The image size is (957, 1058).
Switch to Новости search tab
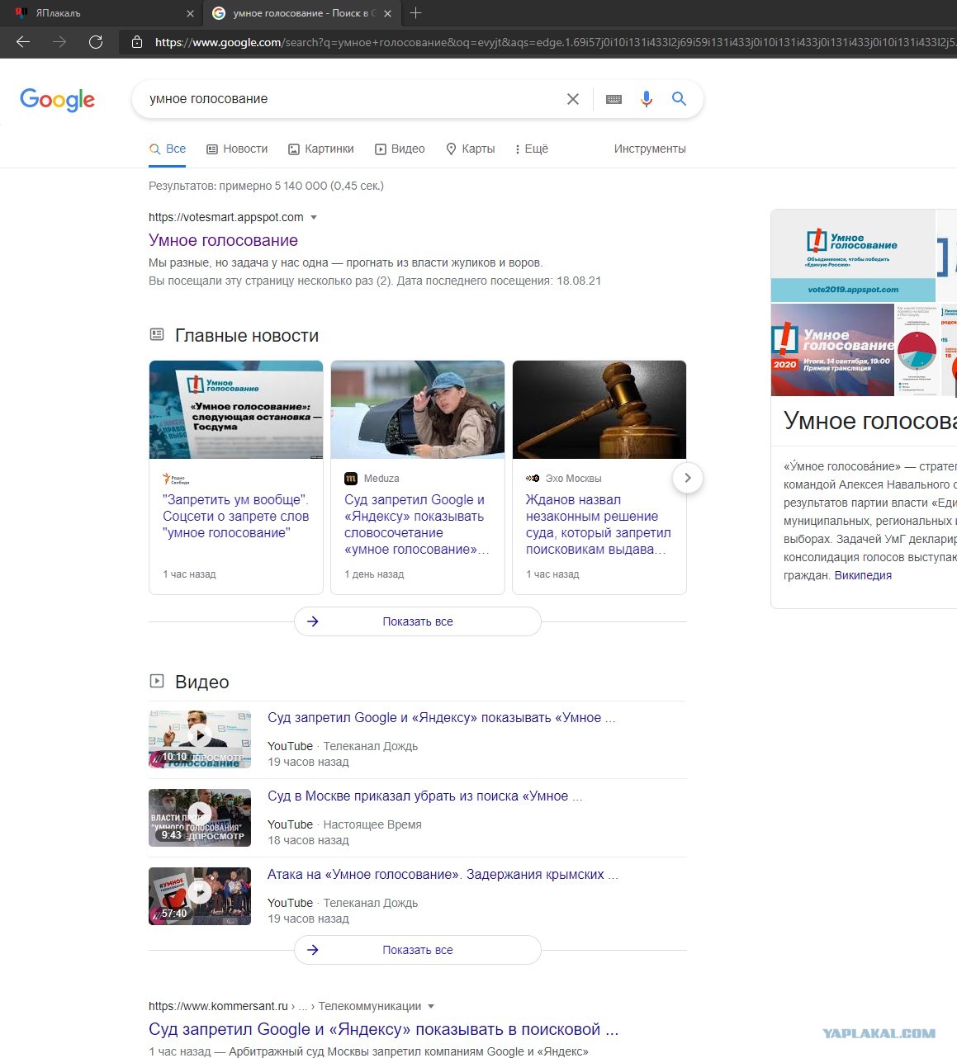237,149
